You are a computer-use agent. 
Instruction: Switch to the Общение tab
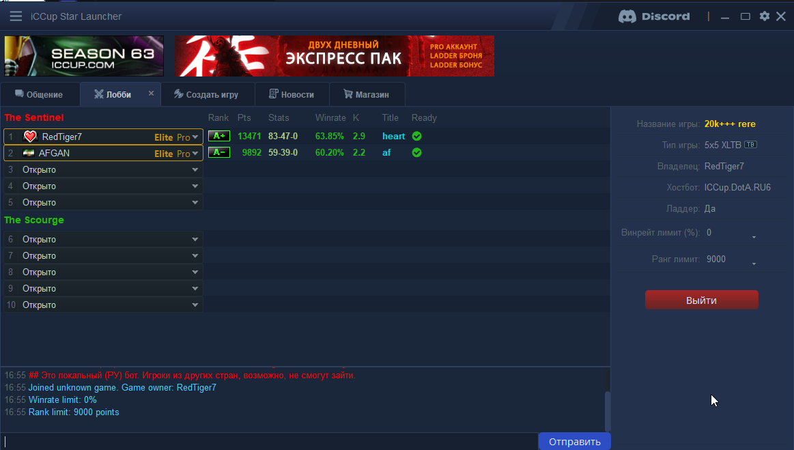point(40,94)
